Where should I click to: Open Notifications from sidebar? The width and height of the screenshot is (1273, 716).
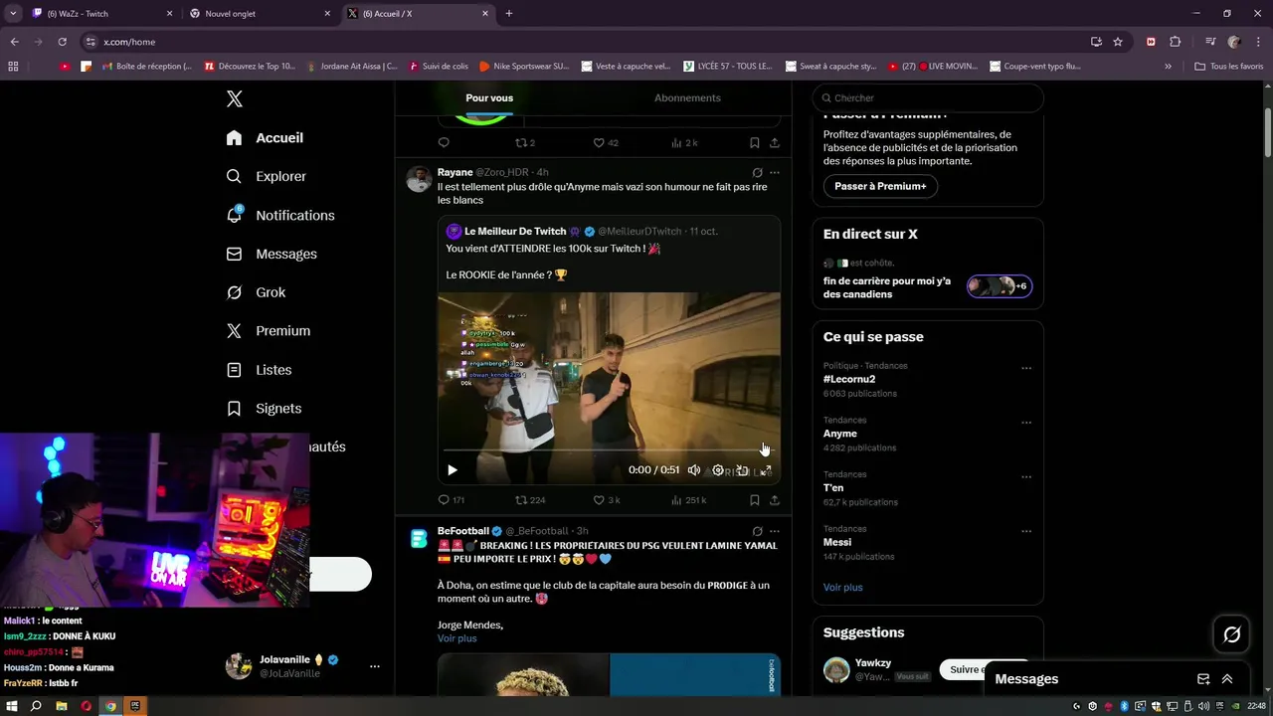point(280,215)
